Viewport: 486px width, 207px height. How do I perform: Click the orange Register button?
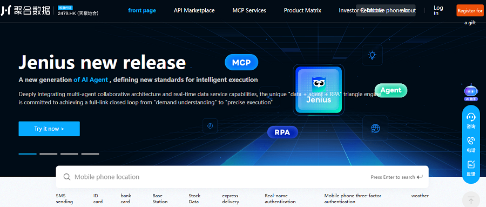click(x=470, y=11)
